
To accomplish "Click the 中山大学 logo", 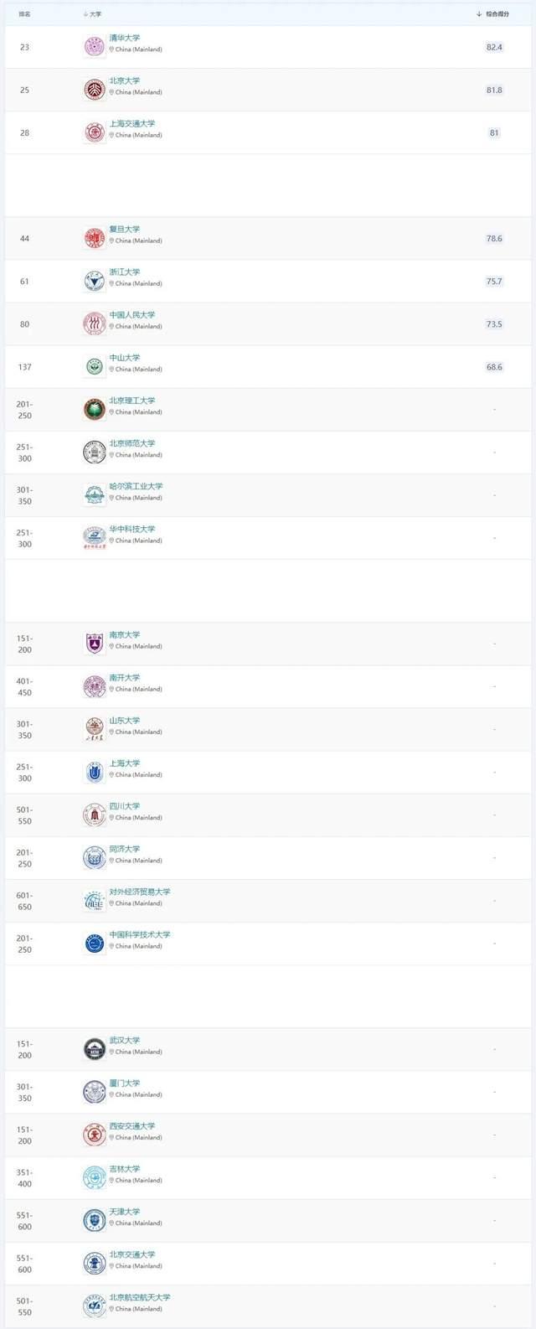I will click(x=95, y=366).
